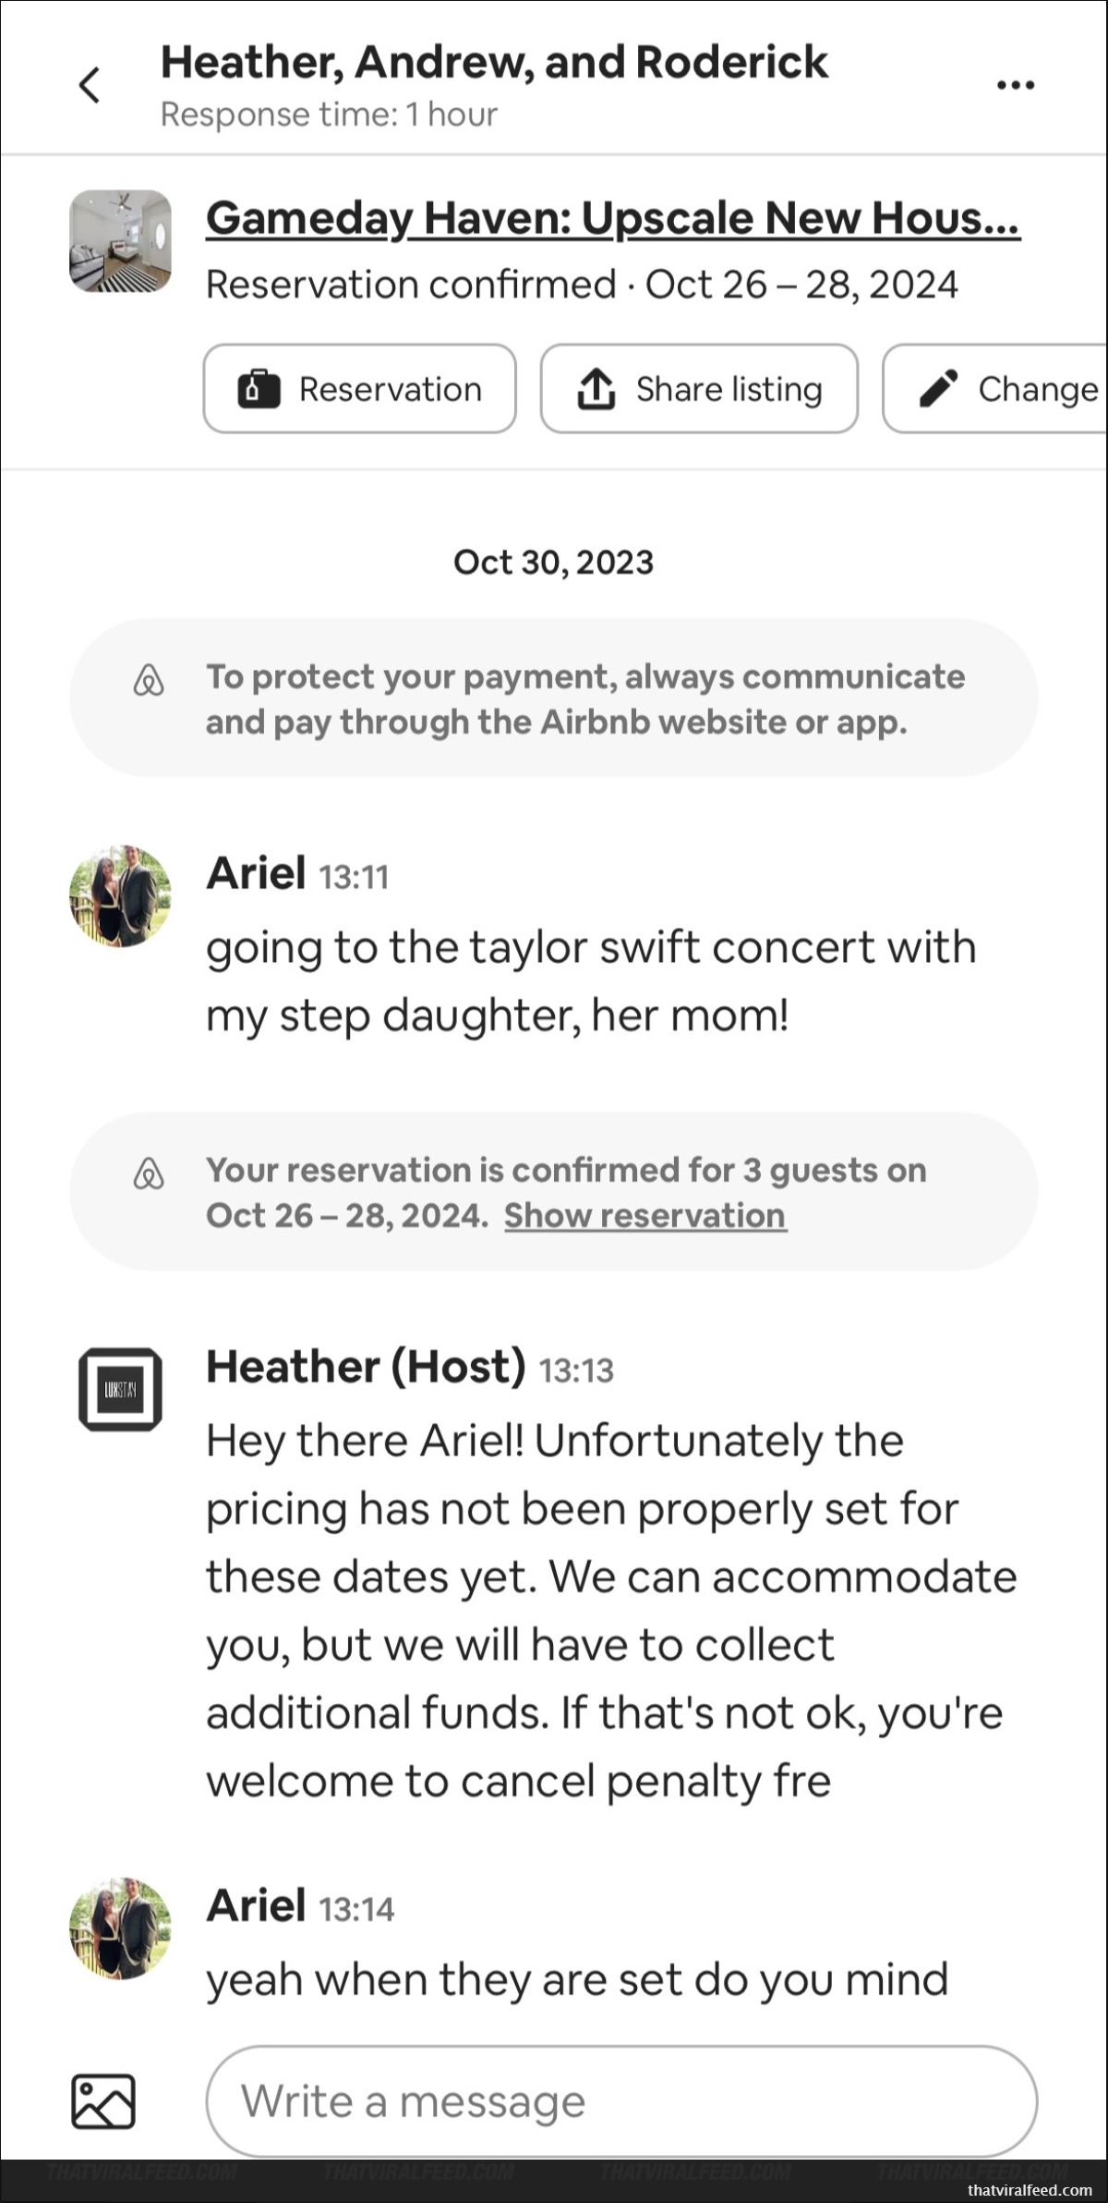This screenshot has height=2203, width=1108.
Task: Tap Airbnb logo in payment protection notice
Action: point(149,680)
